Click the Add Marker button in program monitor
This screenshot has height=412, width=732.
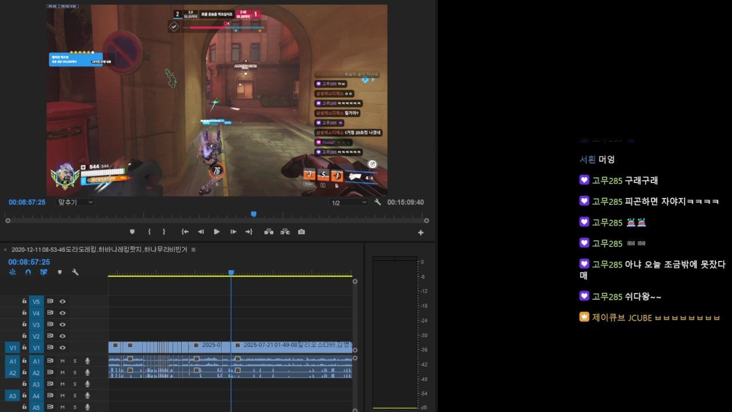click(x=132, y=232)
